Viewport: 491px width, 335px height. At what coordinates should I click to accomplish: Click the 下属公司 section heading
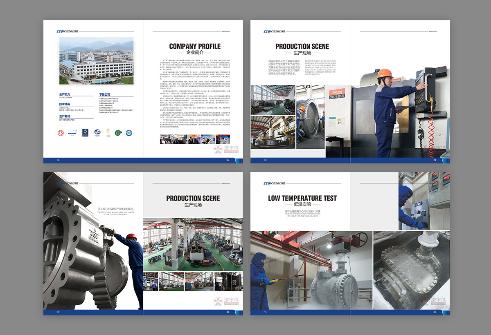point(105,94)
